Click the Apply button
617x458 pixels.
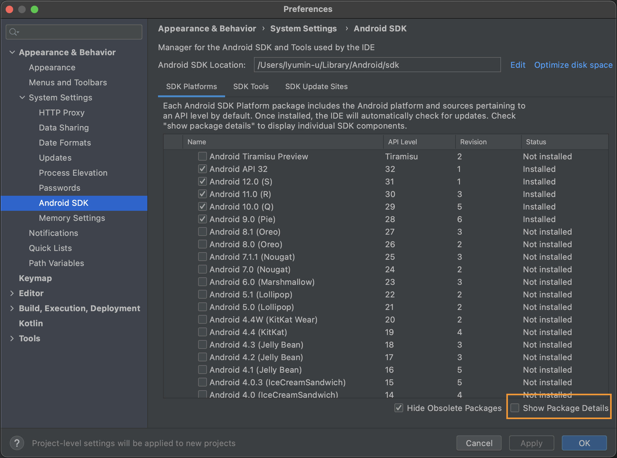(x=531, y=443)
